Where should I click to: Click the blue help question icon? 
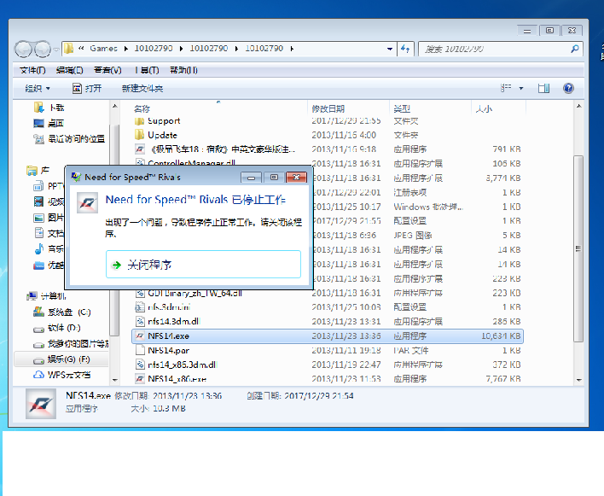(x=568, y=88)
